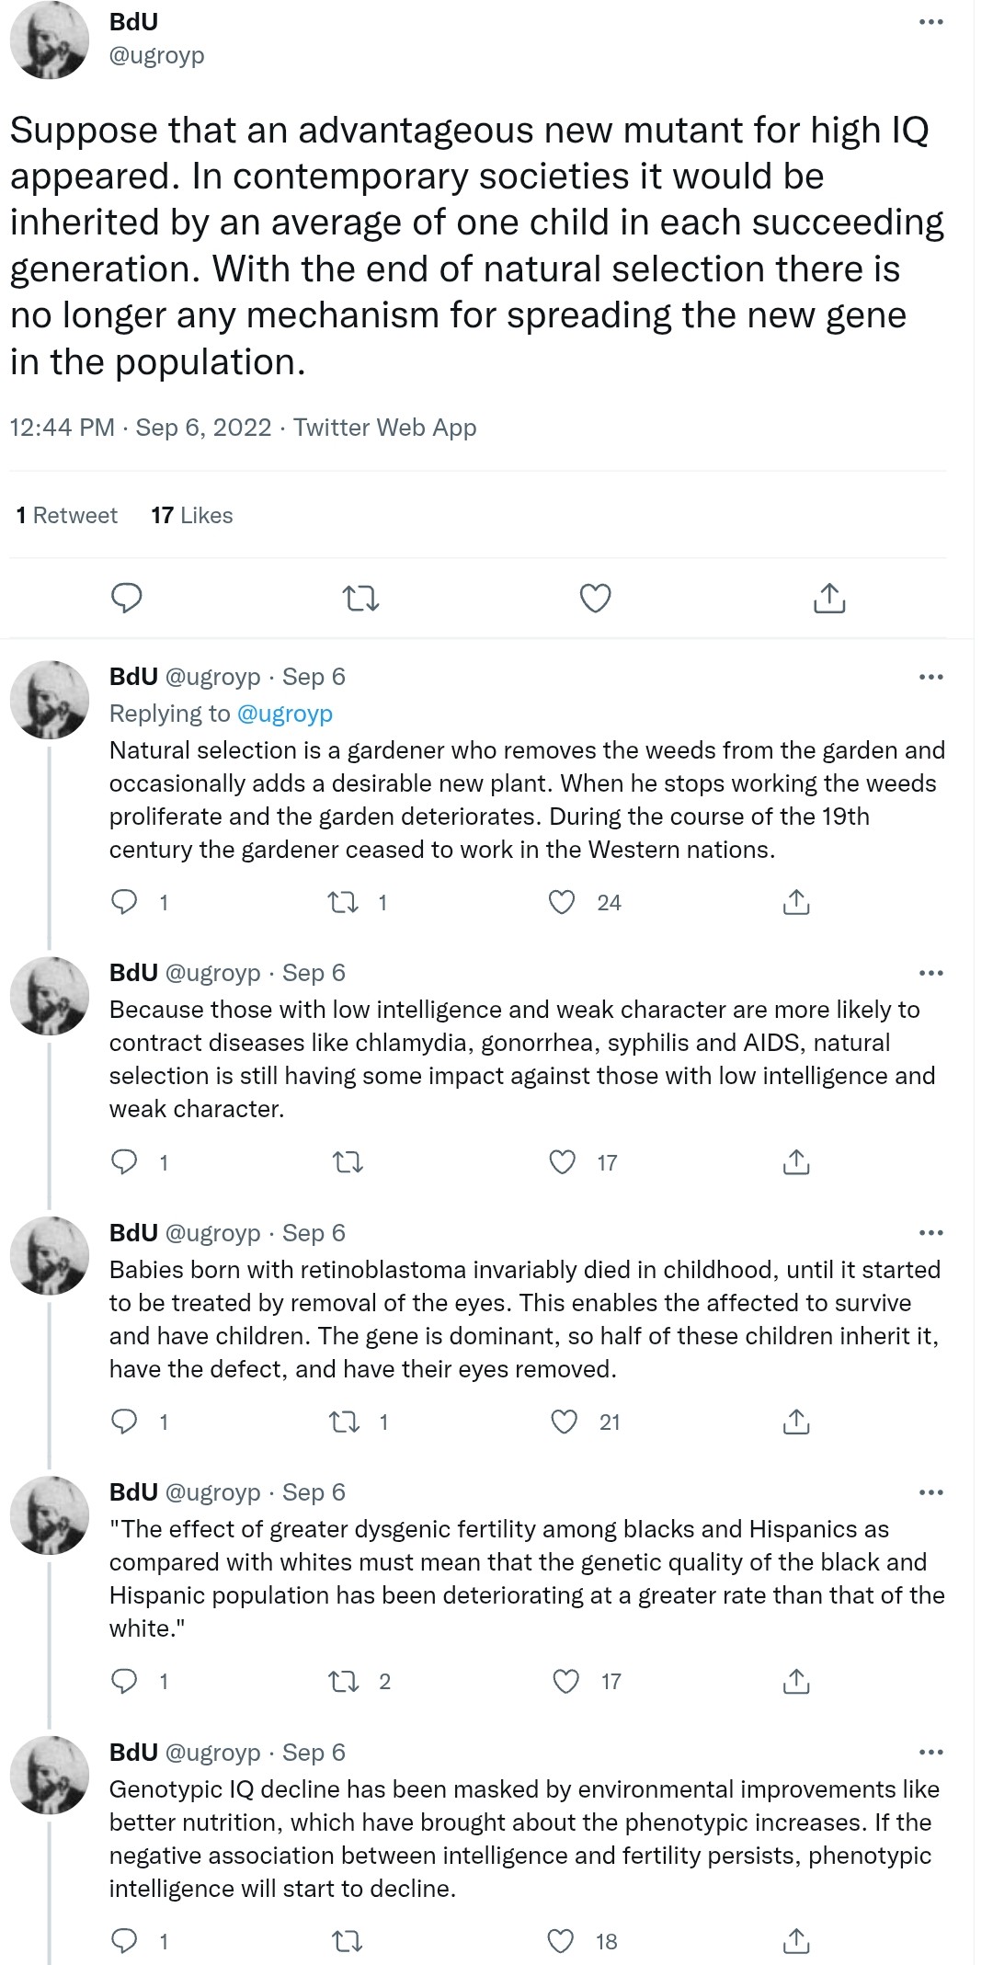The image size is (993, 1965).
Task: Open options menu on the retinoblastoma tweet
Action: (931, 1233)
